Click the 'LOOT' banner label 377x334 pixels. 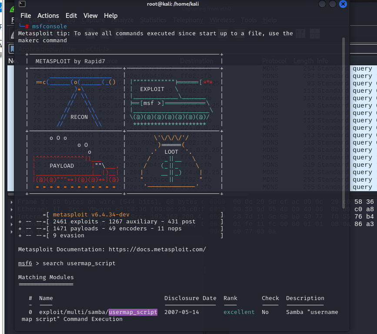click(171, 152)
